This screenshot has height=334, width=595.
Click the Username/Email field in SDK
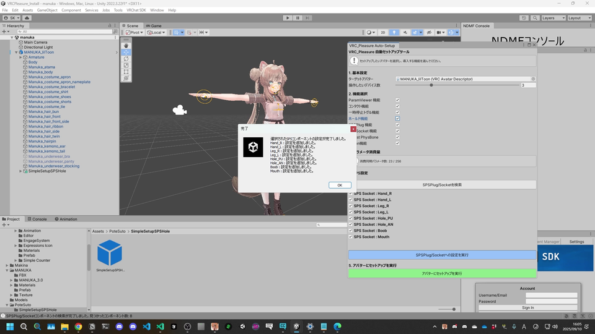coord(552,296)
